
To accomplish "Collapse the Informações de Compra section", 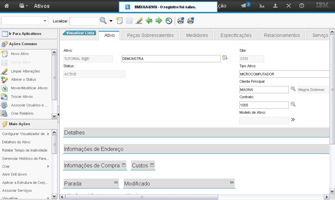I will tap(124, 165).
